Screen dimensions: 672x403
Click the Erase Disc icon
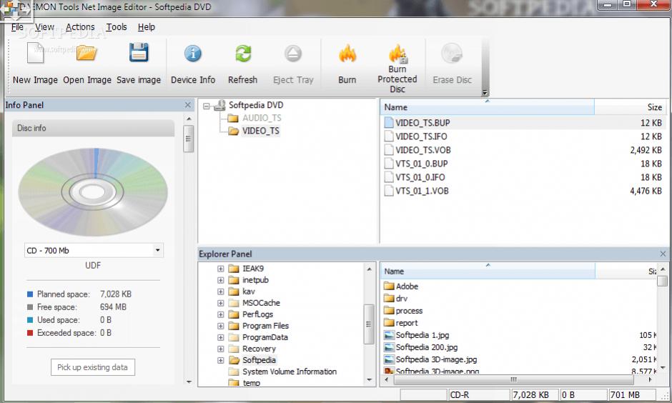tap(452, 54)
